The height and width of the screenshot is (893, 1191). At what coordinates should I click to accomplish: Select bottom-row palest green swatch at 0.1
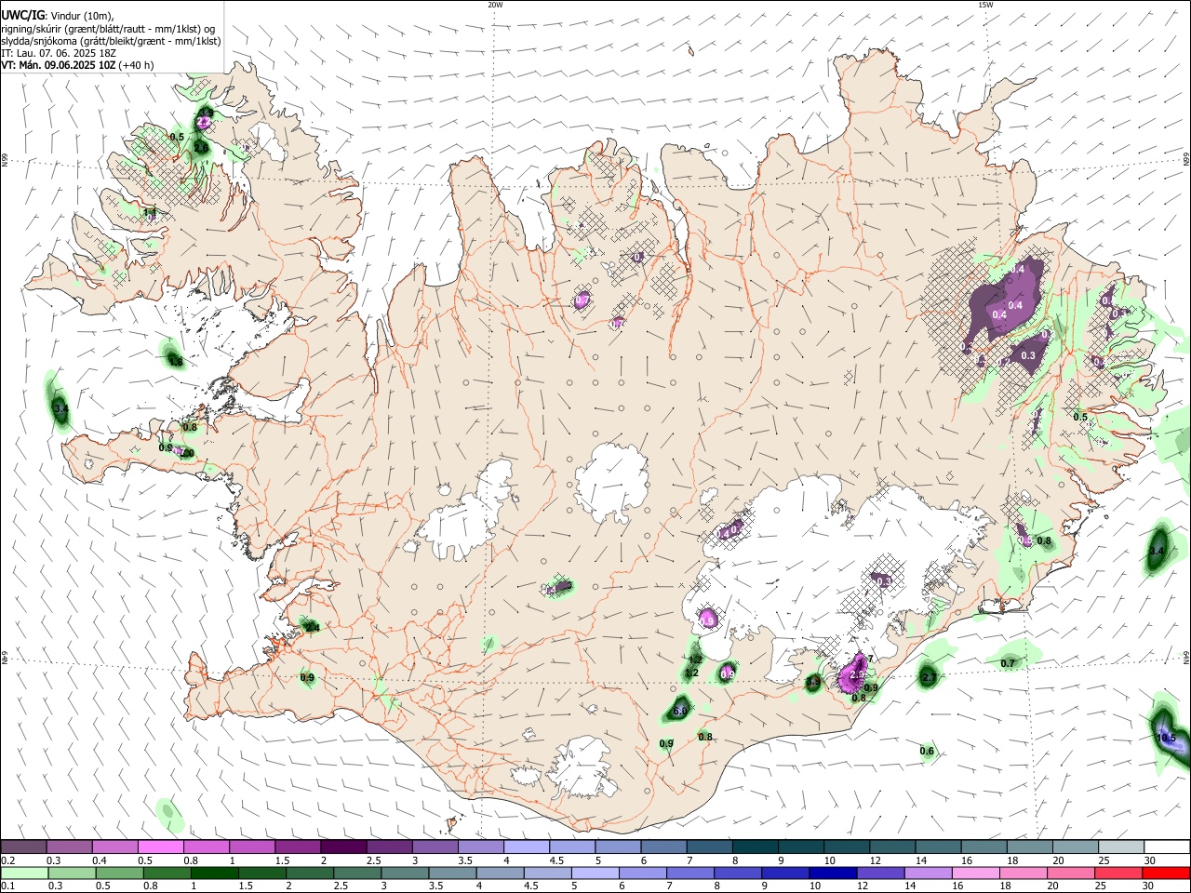coord(23,873)
